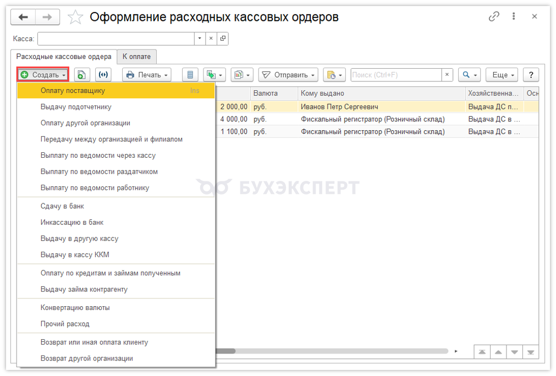Click the help question mark button
Viewport: 556px width, 376px height.
pyautogui.click(x=531, y=75)
